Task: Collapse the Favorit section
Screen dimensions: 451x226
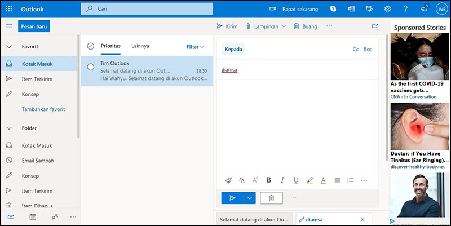Action: (x=9, y=47)
